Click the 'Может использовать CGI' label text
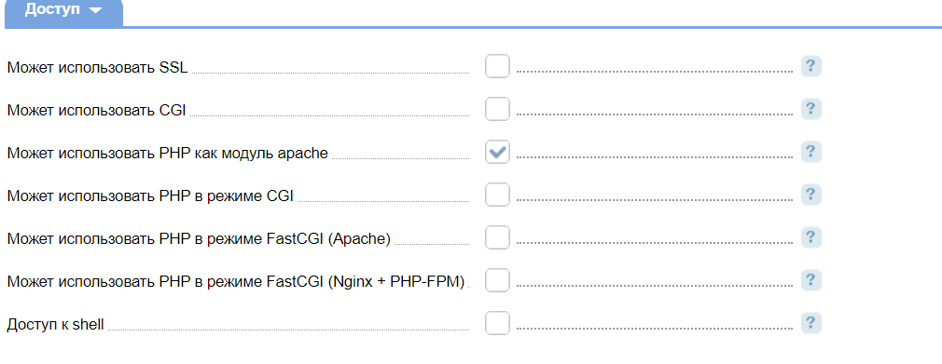 click(97, 111)
